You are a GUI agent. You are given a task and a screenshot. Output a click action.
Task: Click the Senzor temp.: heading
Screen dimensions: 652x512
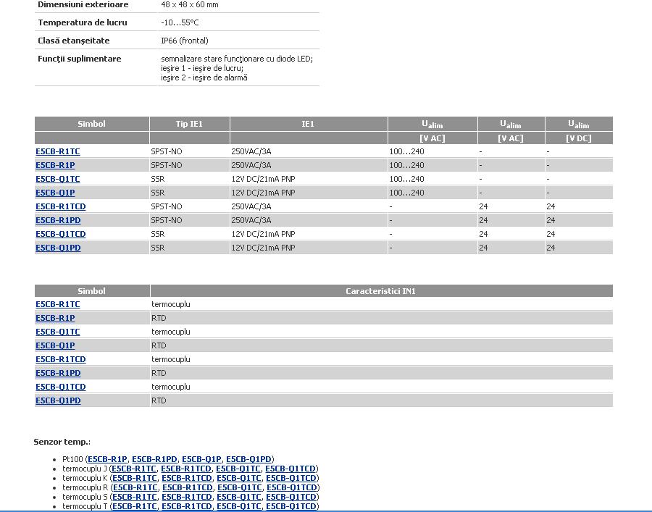(62, 442)
